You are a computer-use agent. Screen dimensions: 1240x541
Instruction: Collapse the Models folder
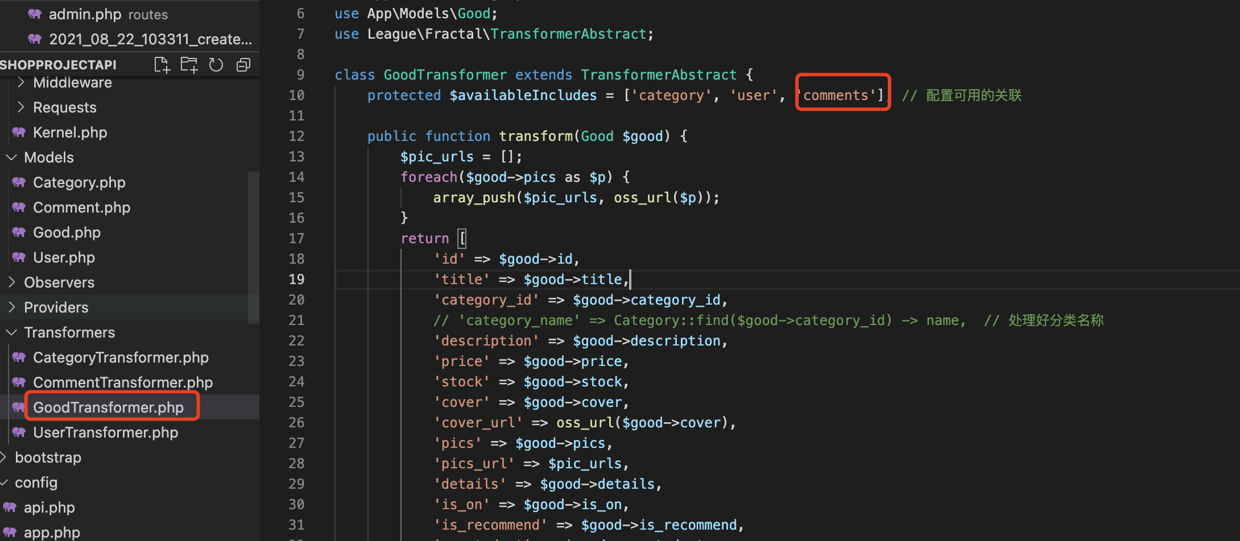coord(12,157)
